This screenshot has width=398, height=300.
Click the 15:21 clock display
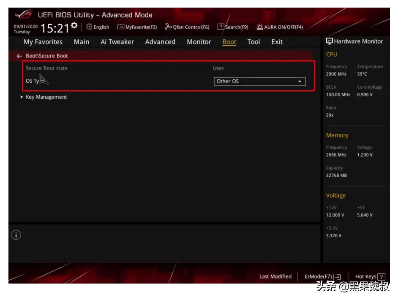coord(55,28)
